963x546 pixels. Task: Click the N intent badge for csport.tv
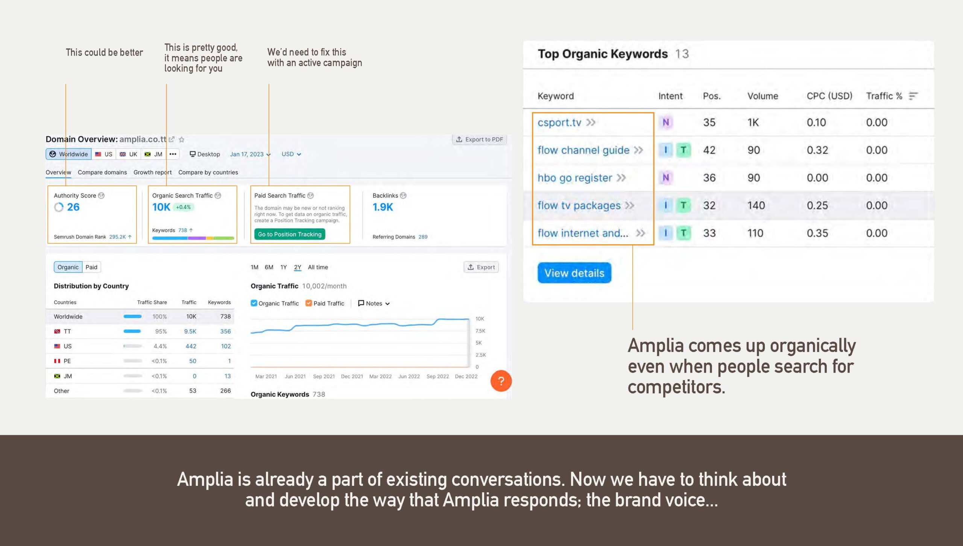click(x=665, y=122)
